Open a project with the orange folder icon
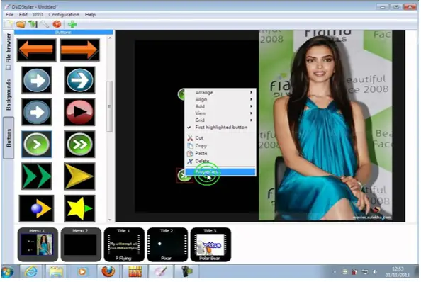Image resolution: width=421 pixels, height=282 pixels. tap(21, 24)
